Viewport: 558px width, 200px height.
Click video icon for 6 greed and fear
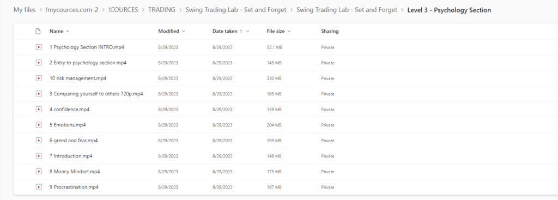[x=39, y=141]
